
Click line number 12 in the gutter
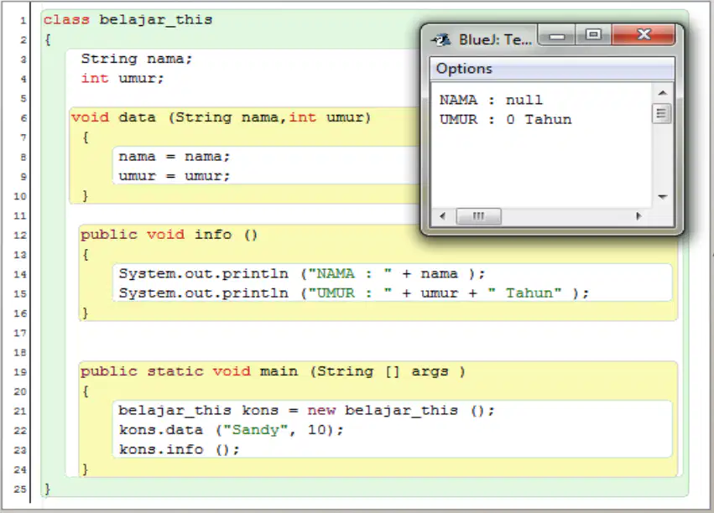coord(20,236)
